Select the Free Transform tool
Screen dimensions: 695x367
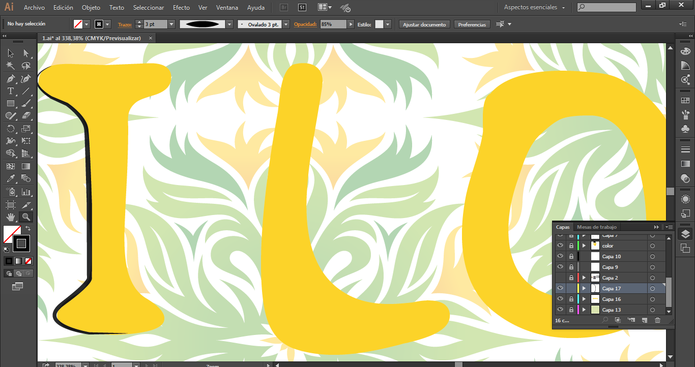(26, 141)
